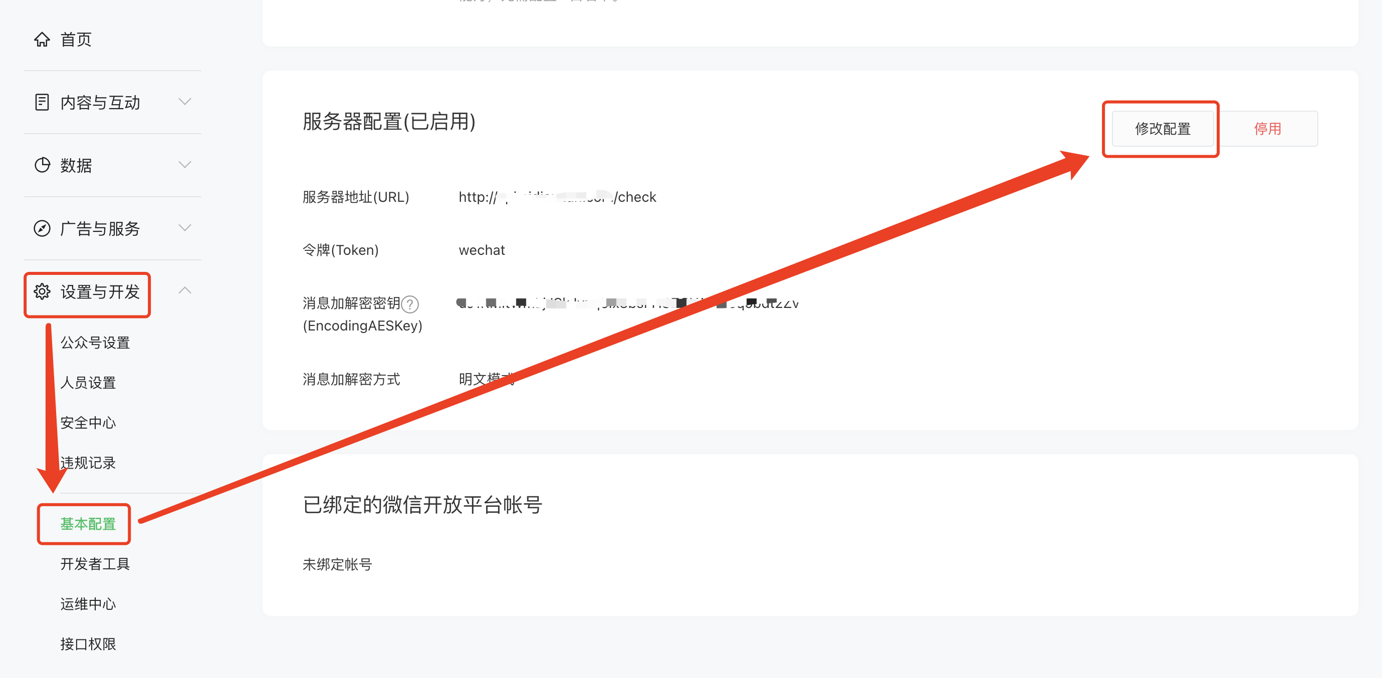
Task: Click the 服务器地址(URL) label
Action: point(356,197)
